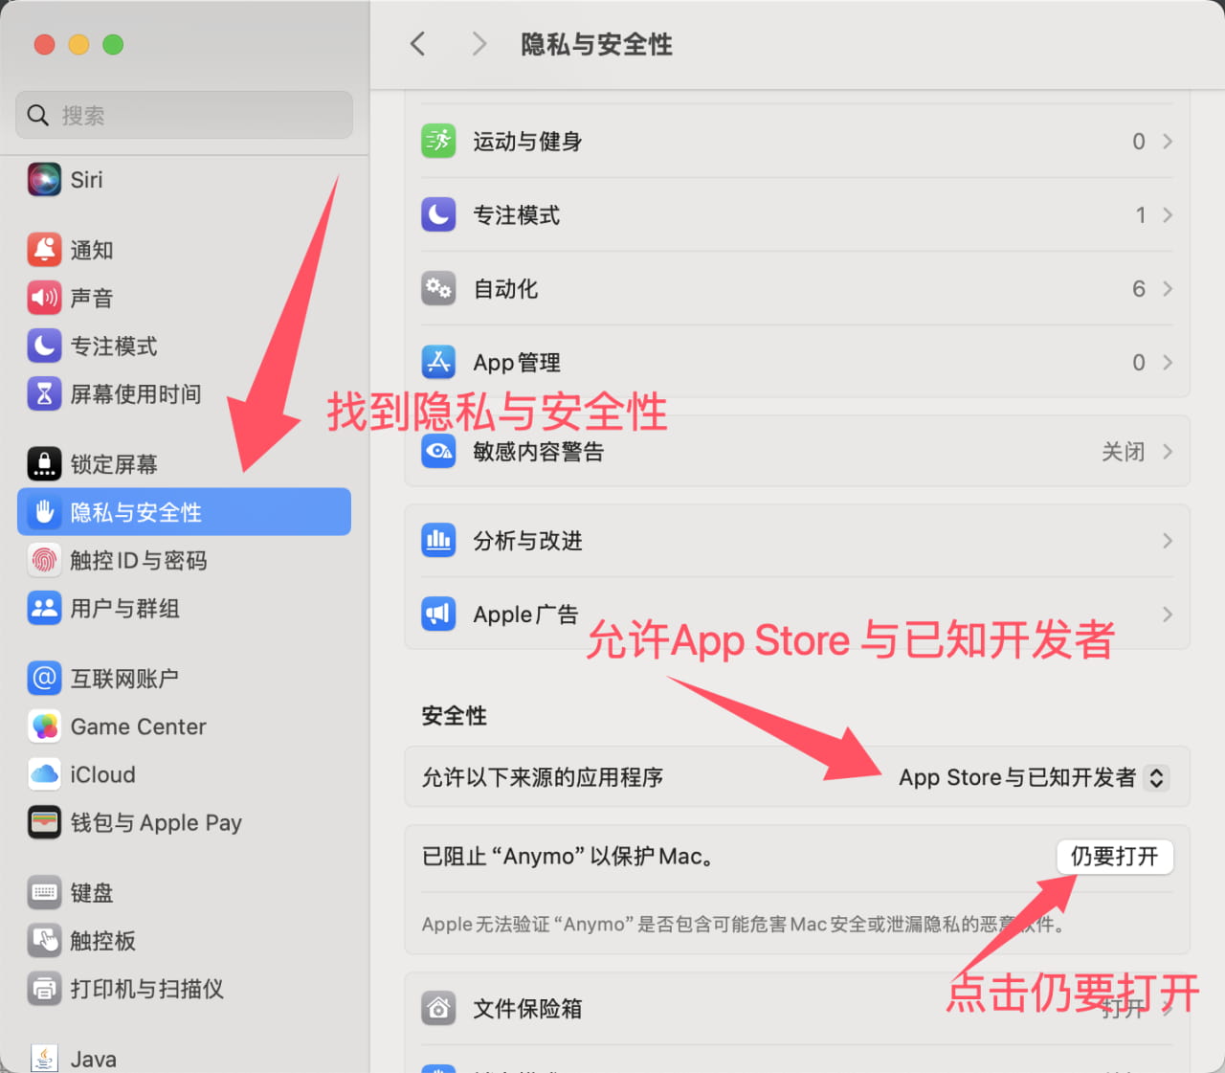Click the 钱包与 Apple Pay icon
1225x1073 pixels.
point(44,821)
